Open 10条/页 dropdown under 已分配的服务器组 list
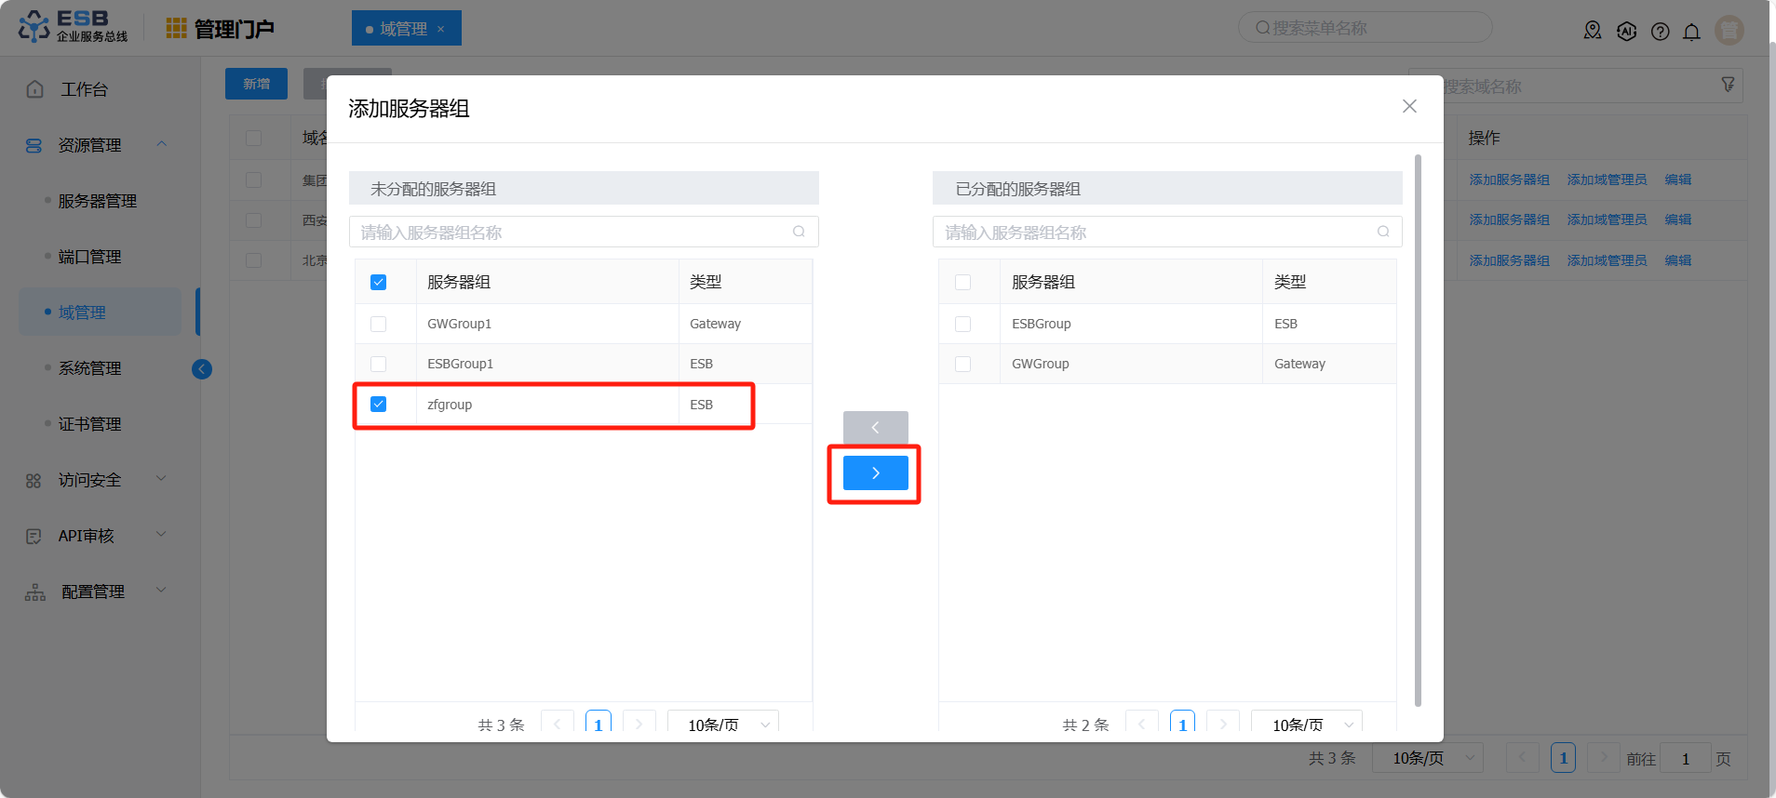Screen dimensions: 1776x798 (1307, 724)
